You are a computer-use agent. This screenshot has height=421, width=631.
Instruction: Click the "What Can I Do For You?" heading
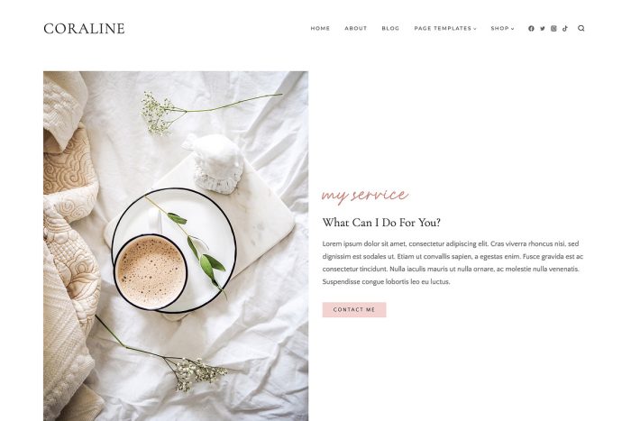(381, 223)
